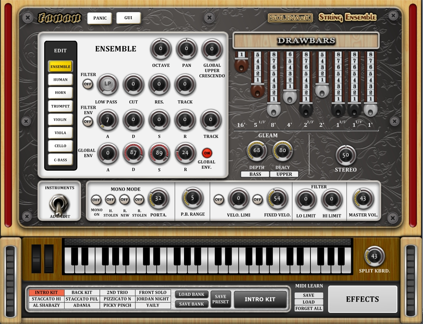Click the Portamento knob
Screen dimensions: 423x324
(158, 199)
